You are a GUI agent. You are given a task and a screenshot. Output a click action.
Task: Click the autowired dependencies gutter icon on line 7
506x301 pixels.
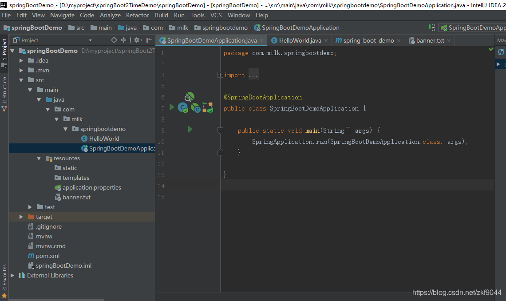coord(207,107)
